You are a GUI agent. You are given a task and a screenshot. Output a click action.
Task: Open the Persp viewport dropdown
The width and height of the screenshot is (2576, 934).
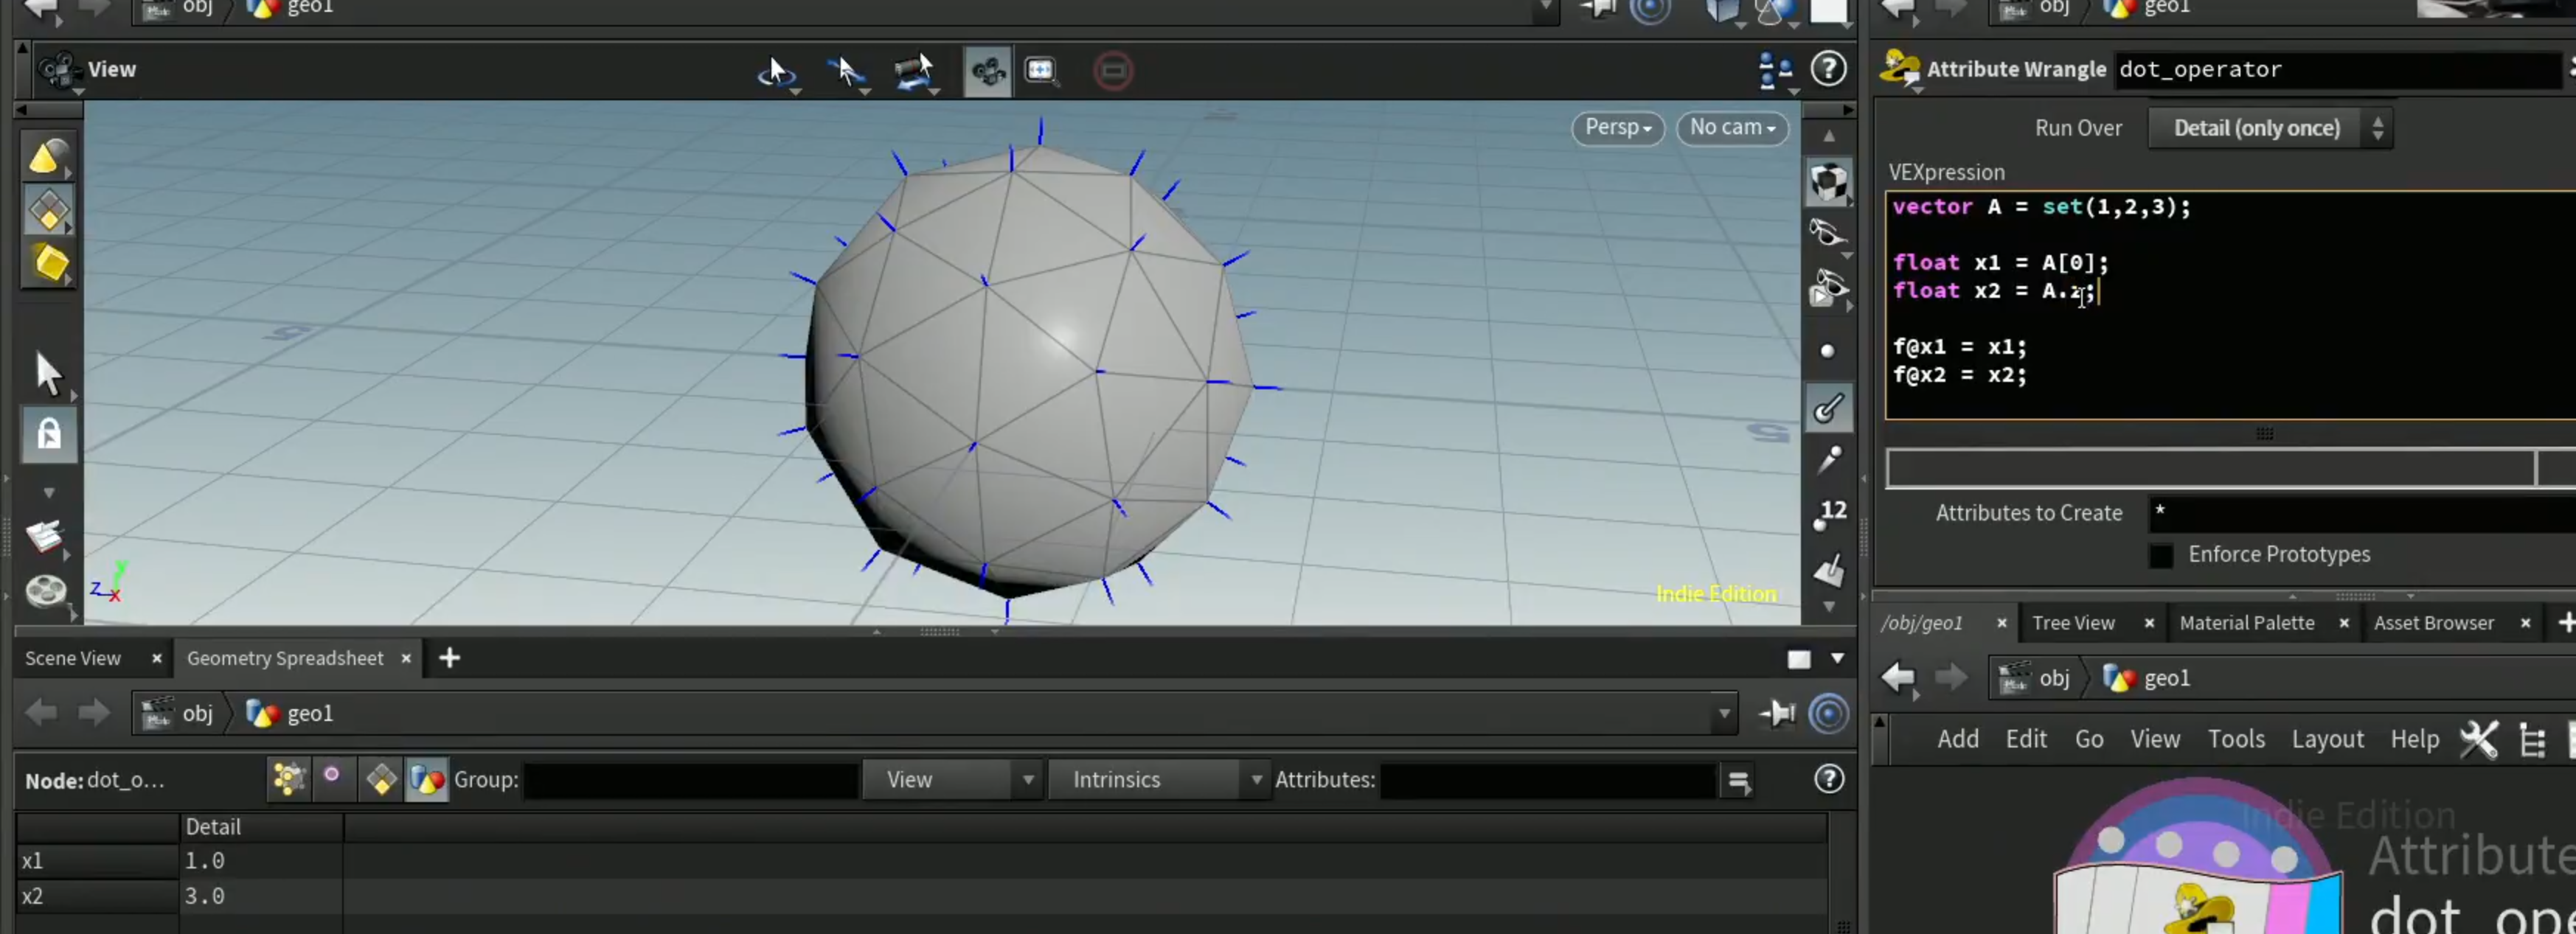[1618, 127]
